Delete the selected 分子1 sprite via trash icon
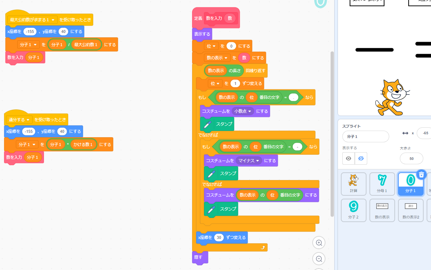The height and width of the screenshot is (270, 431). pos(421,175)
